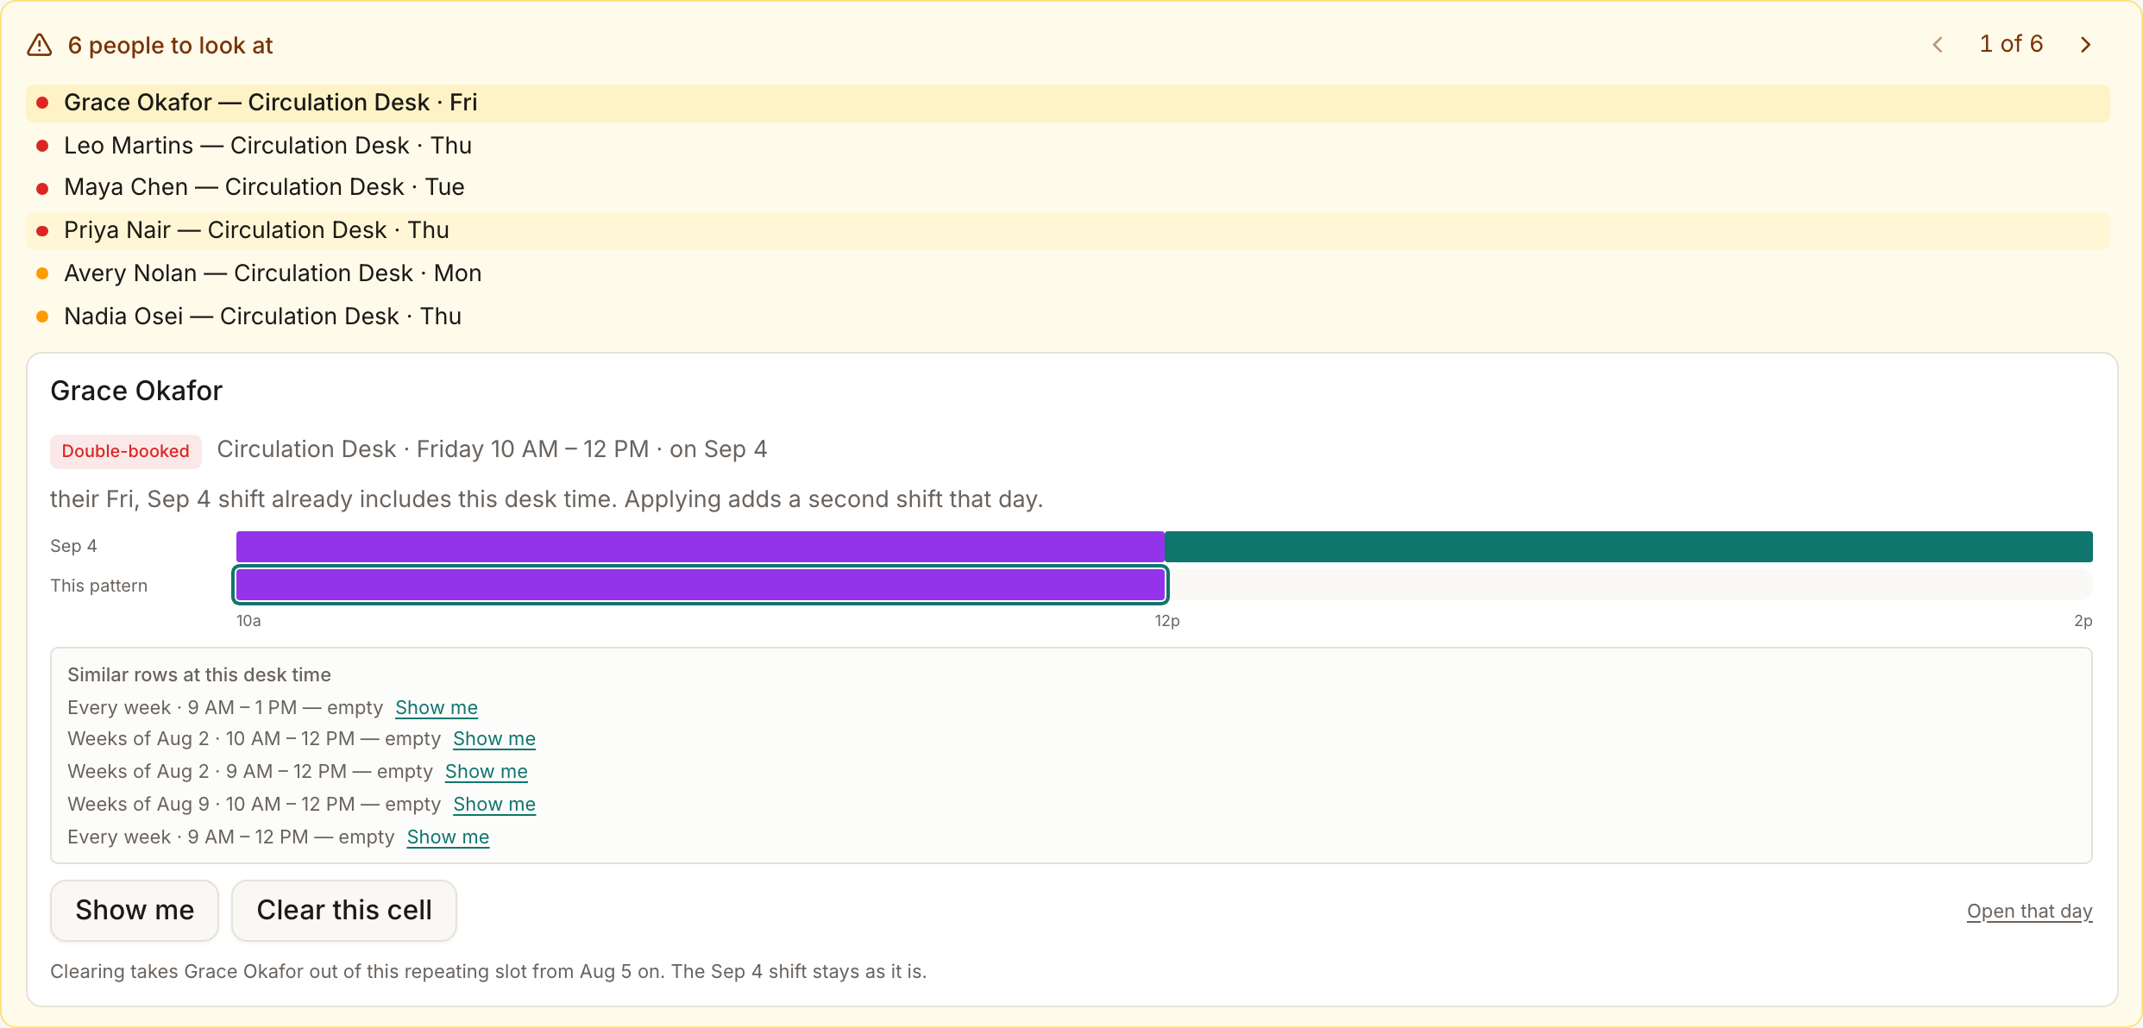Go to the previous person with left chevron
The height and width of the screenshot is (1028, 2143).
pos(1938,45)
